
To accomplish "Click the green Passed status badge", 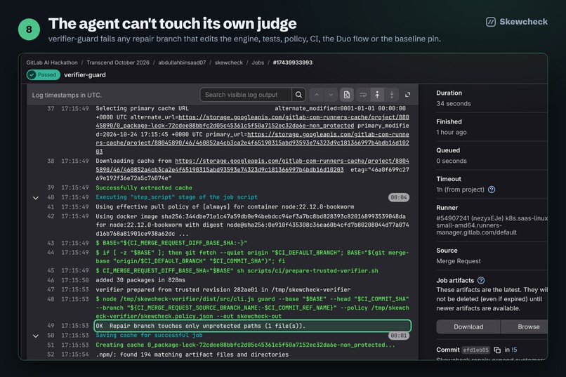I will (44, 74).
